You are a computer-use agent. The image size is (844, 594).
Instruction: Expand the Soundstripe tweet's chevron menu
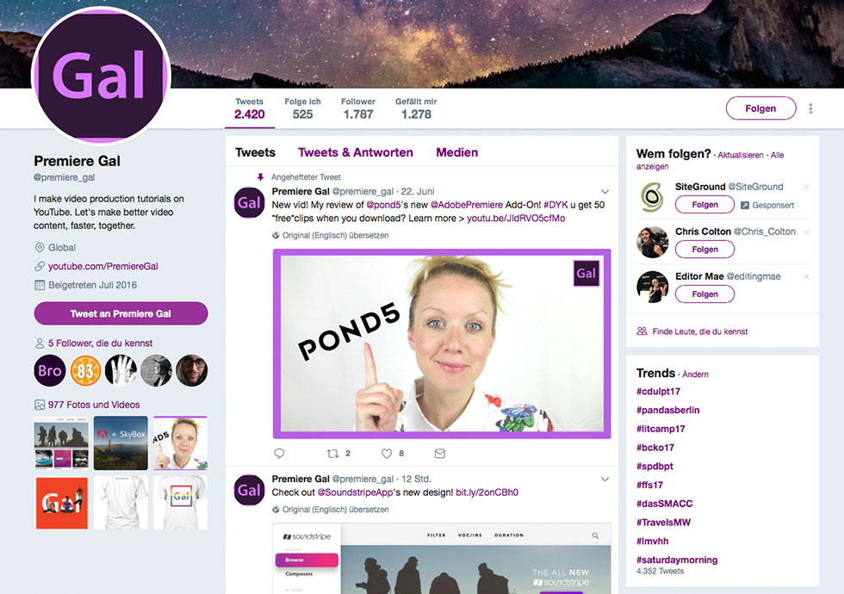(x=605, y=479)
